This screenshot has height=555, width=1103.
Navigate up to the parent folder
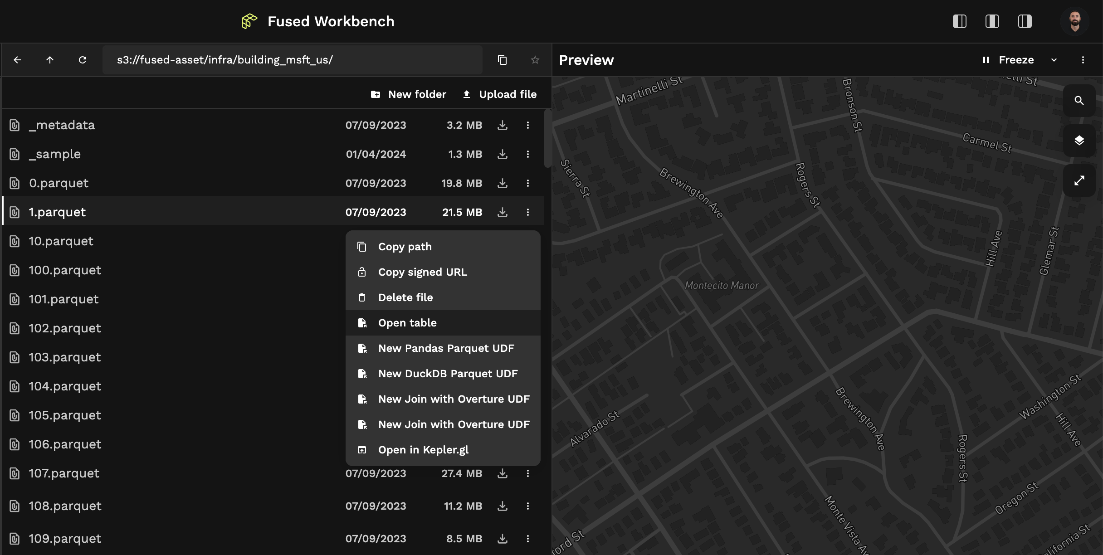50,60
